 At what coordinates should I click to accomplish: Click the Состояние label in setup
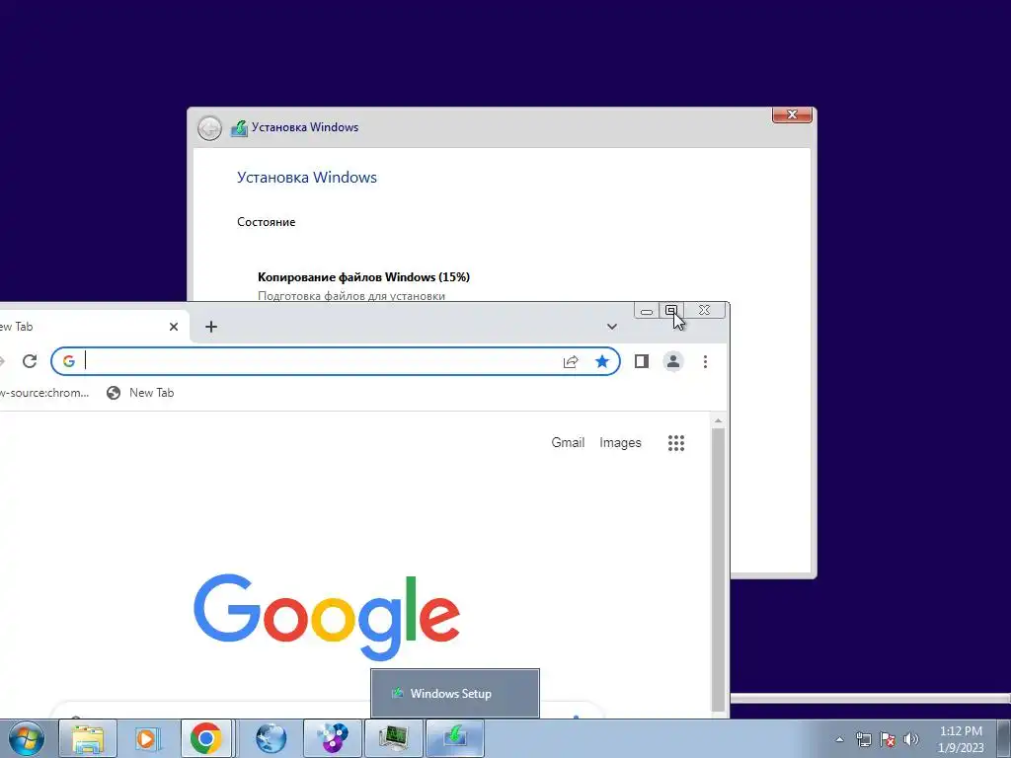267,222
